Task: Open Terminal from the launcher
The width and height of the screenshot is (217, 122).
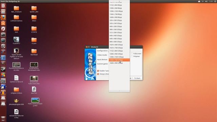Action: click(3, 35)
